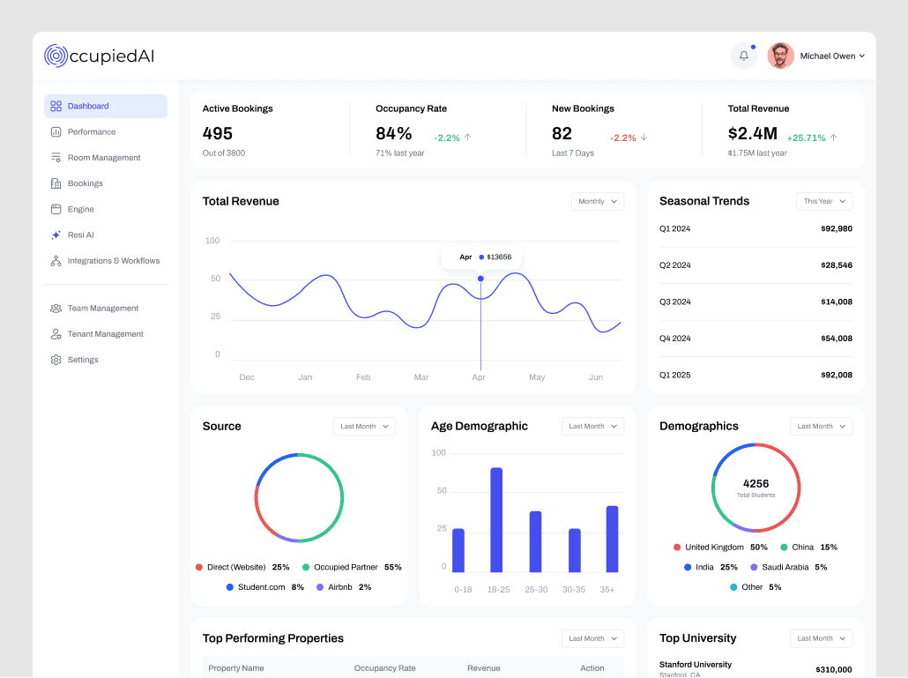The image size is (908, 678).
Task: Click the Integrations & Workflows icon
Action: click(56, 261)
